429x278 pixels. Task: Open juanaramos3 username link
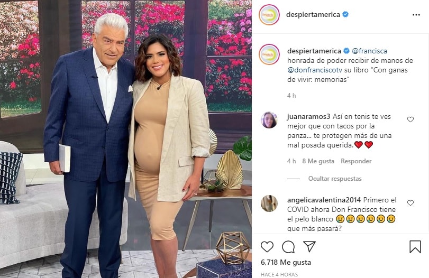309,117
